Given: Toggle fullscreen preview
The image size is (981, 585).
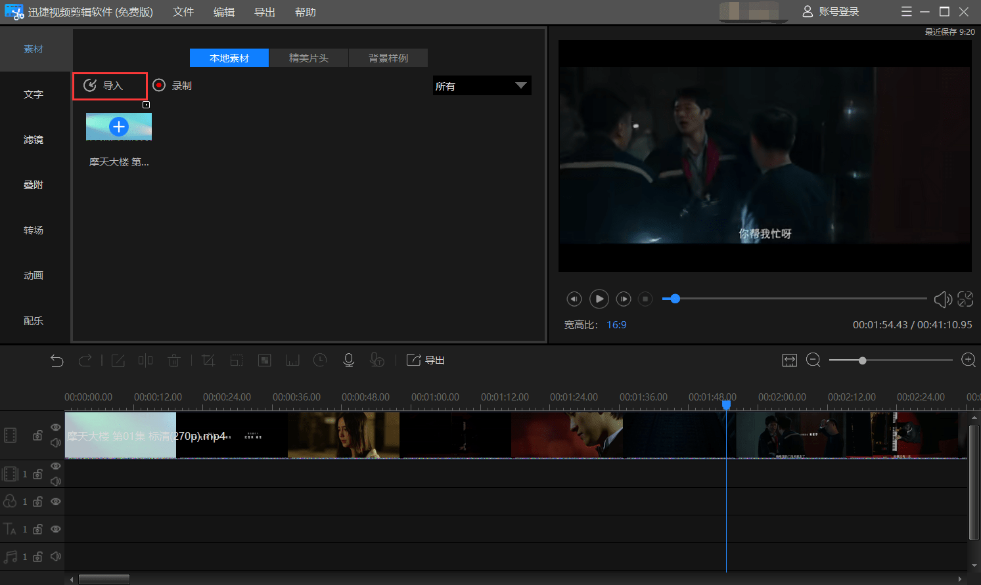Looking at the screenshot, I should click(x=965, y=299).
